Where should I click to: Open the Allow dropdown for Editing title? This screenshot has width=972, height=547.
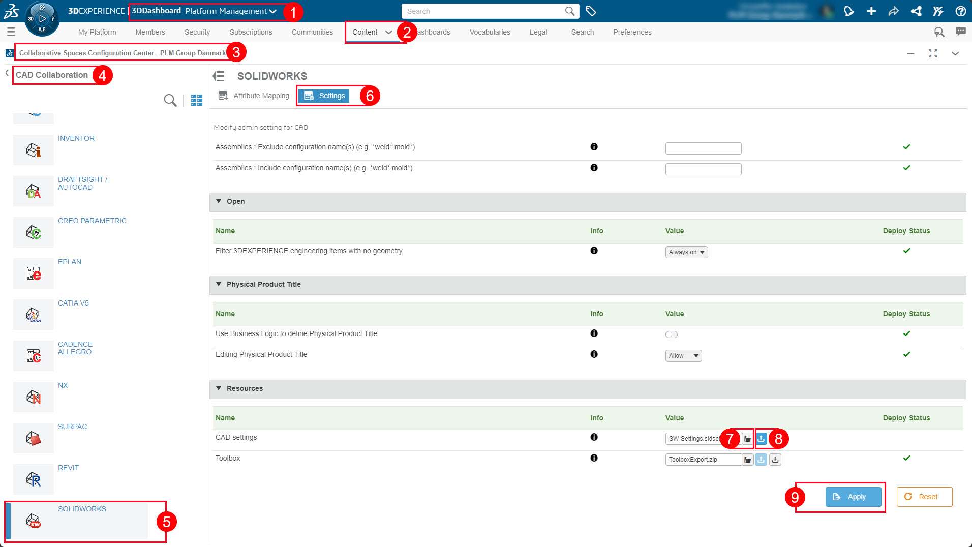[683, 356]
